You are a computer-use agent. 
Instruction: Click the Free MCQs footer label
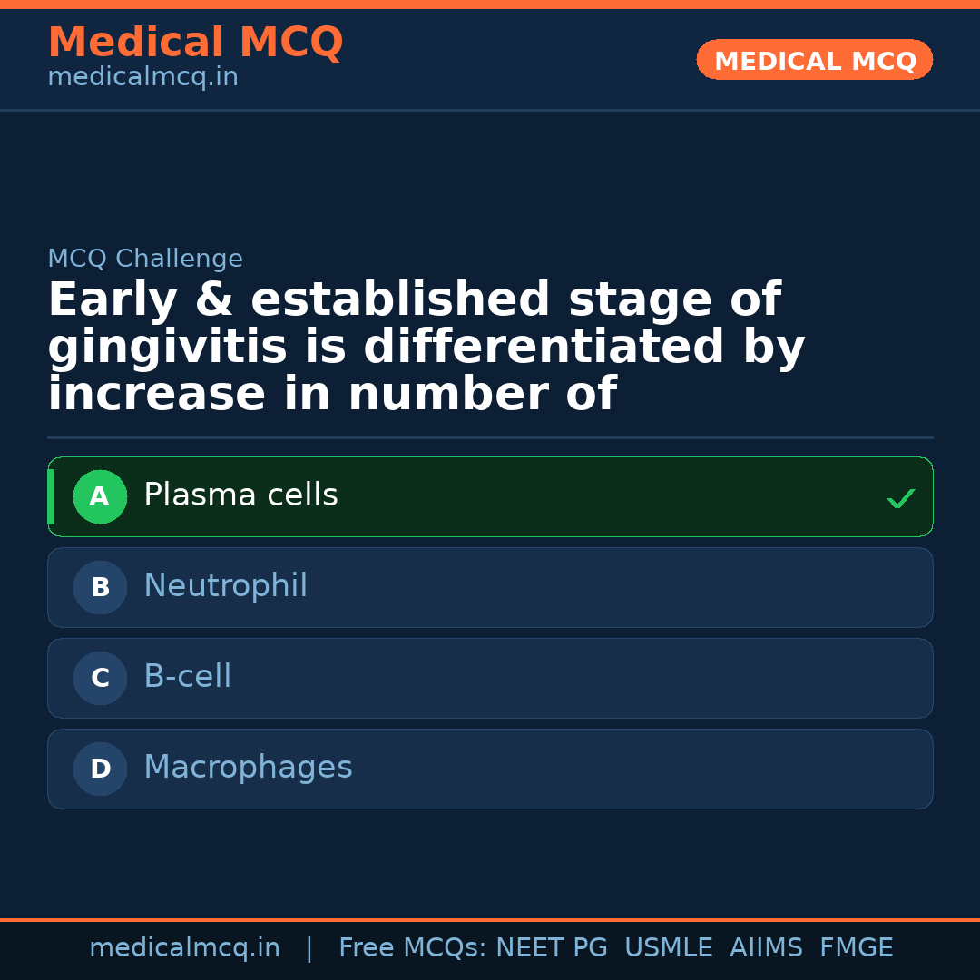pos(412,948)
